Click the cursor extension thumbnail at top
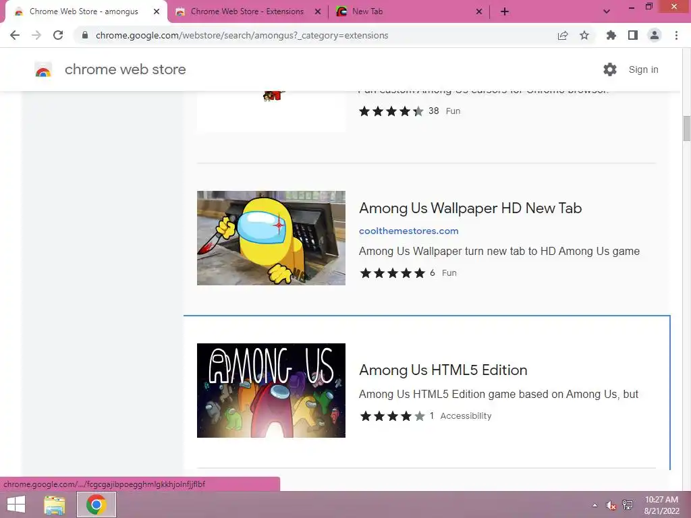The image size is (691, 518). click(271, 111)
